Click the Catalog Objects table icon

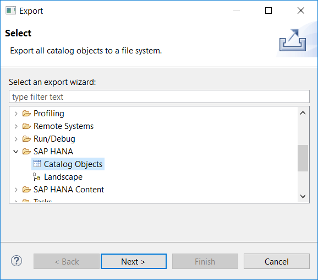37,164
